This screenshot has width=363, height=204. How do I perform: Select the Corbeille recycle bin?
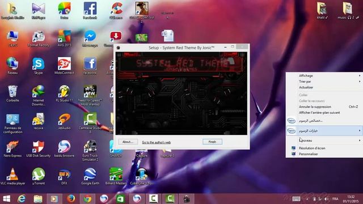tap(12, 93)
